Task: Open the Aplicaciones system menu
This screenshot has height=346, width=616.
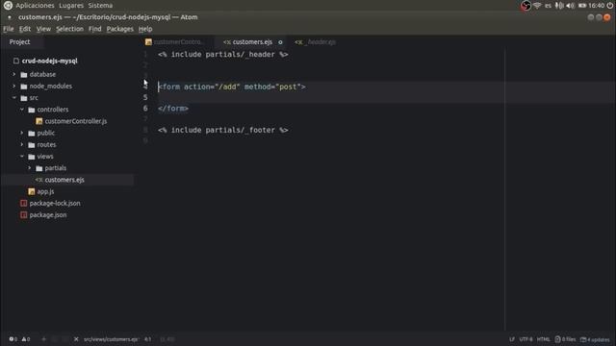Action: [35, 6]
